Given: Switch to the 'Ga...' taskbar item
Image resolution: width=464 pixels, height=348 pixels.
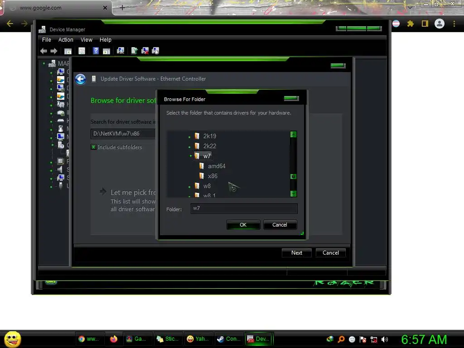Looking at the screenshot, I should click(x=137, y=339).
